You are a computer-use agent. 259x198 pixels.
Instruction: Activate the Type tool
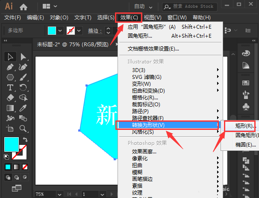11,88
